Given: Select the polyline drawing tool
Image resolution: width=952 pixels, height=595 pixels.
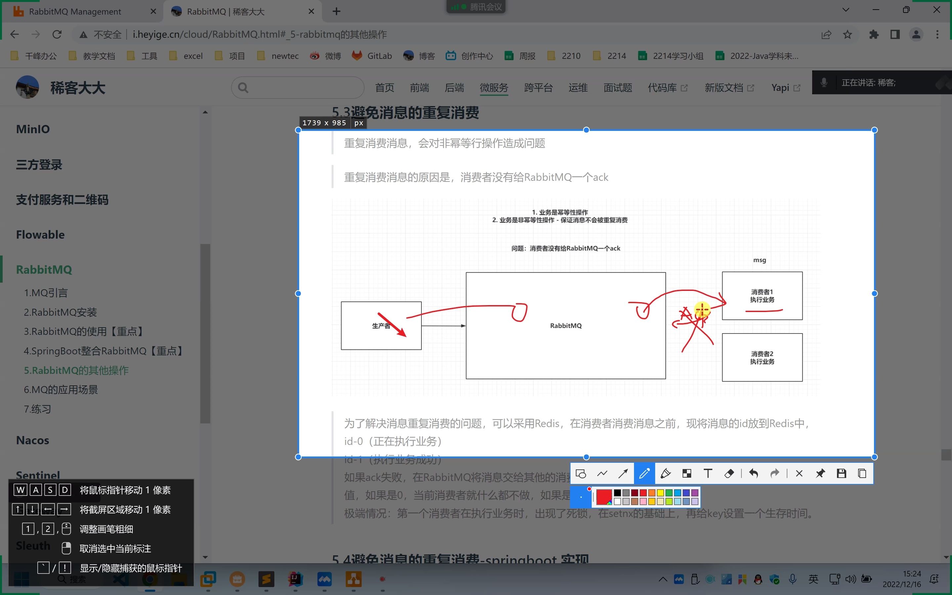Looking at the screenshot, I should (x=602, y=473).
